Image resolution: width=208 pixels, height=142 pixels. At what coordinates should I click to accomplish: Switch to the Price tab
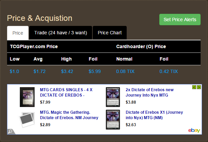pyautogui.click(x=18, y=33)
